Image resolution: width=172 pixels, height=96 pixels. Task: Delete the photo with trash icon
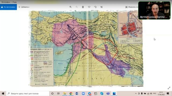83,7
